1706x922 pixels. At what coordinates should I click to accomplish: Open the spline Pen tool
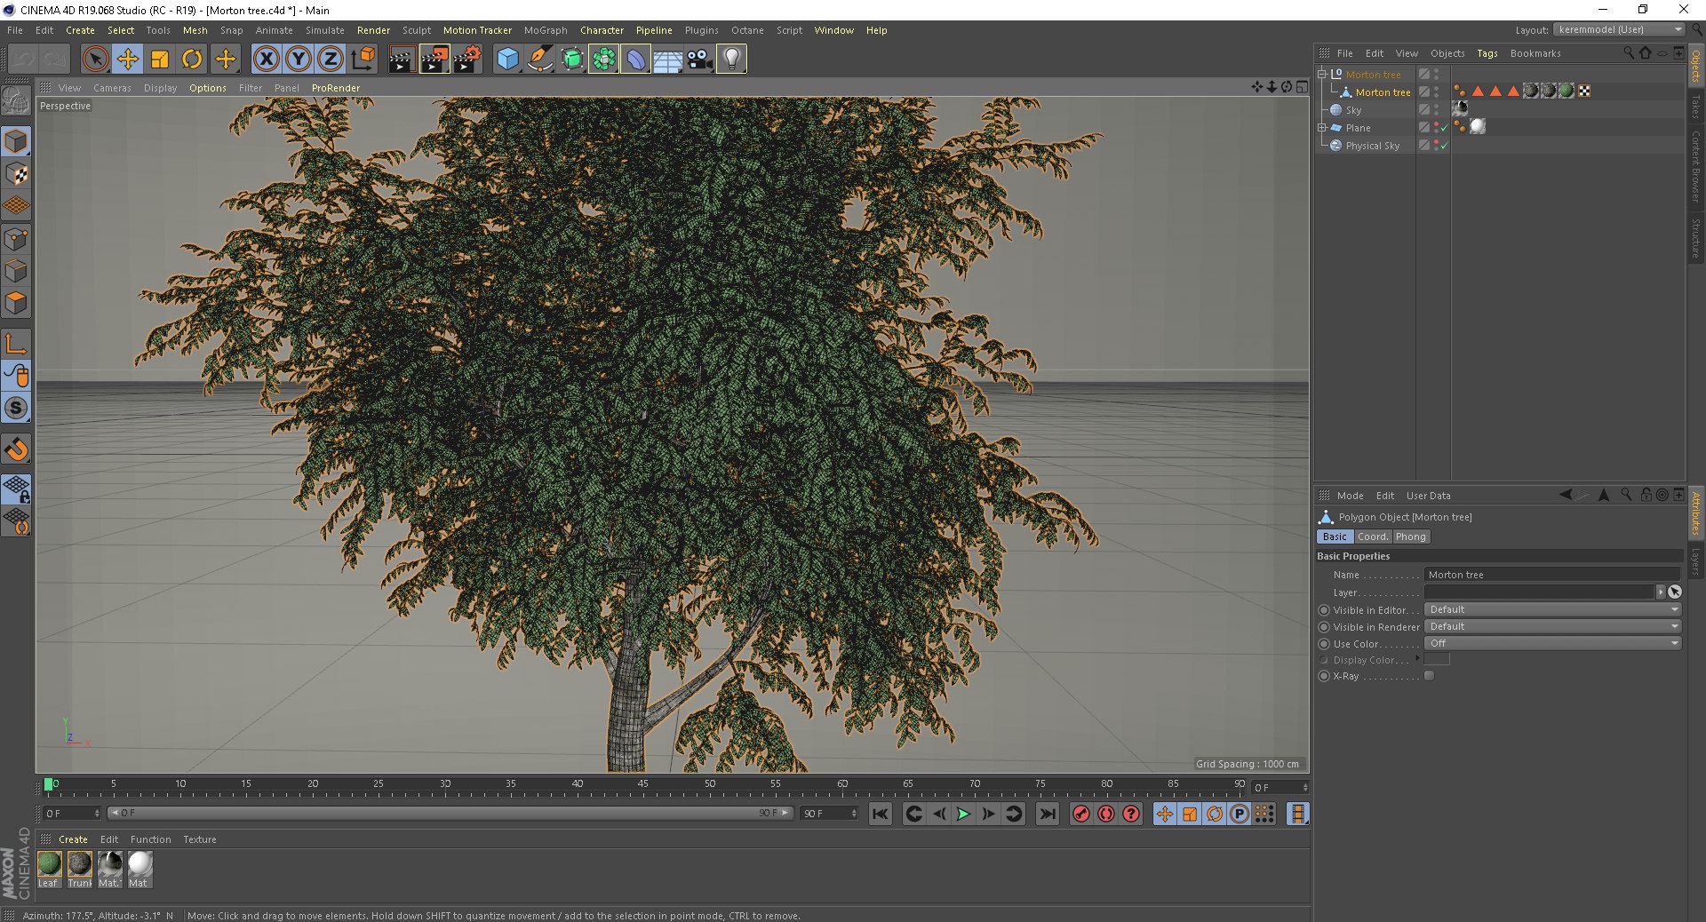pos(539,60)
